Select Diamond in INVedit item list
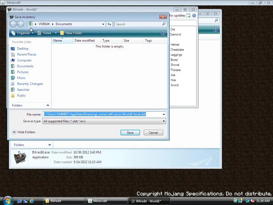Viewport: 273px width, 205px height. 175,34
